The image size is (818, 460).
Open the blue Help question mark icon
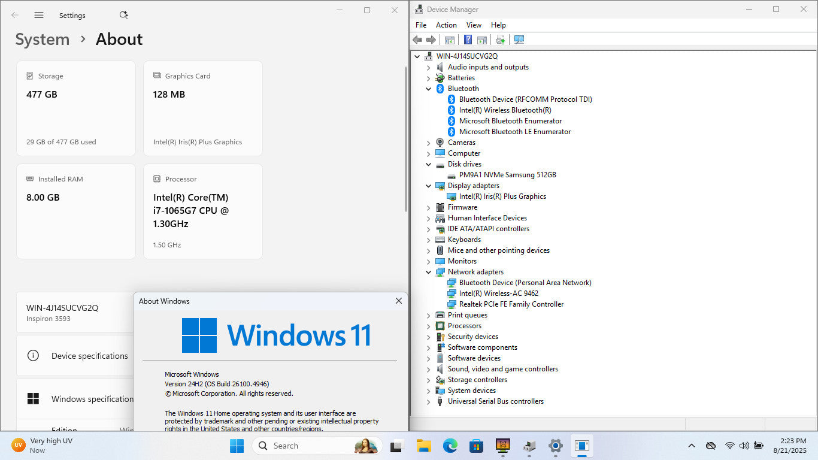[468, 40]
